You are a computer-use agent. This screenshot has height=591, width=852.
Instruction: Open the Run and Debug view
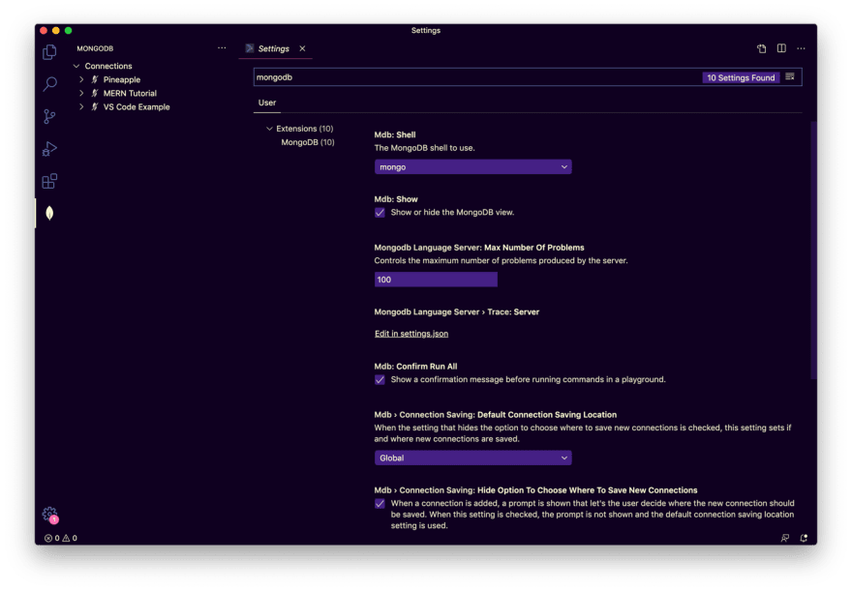49,149
